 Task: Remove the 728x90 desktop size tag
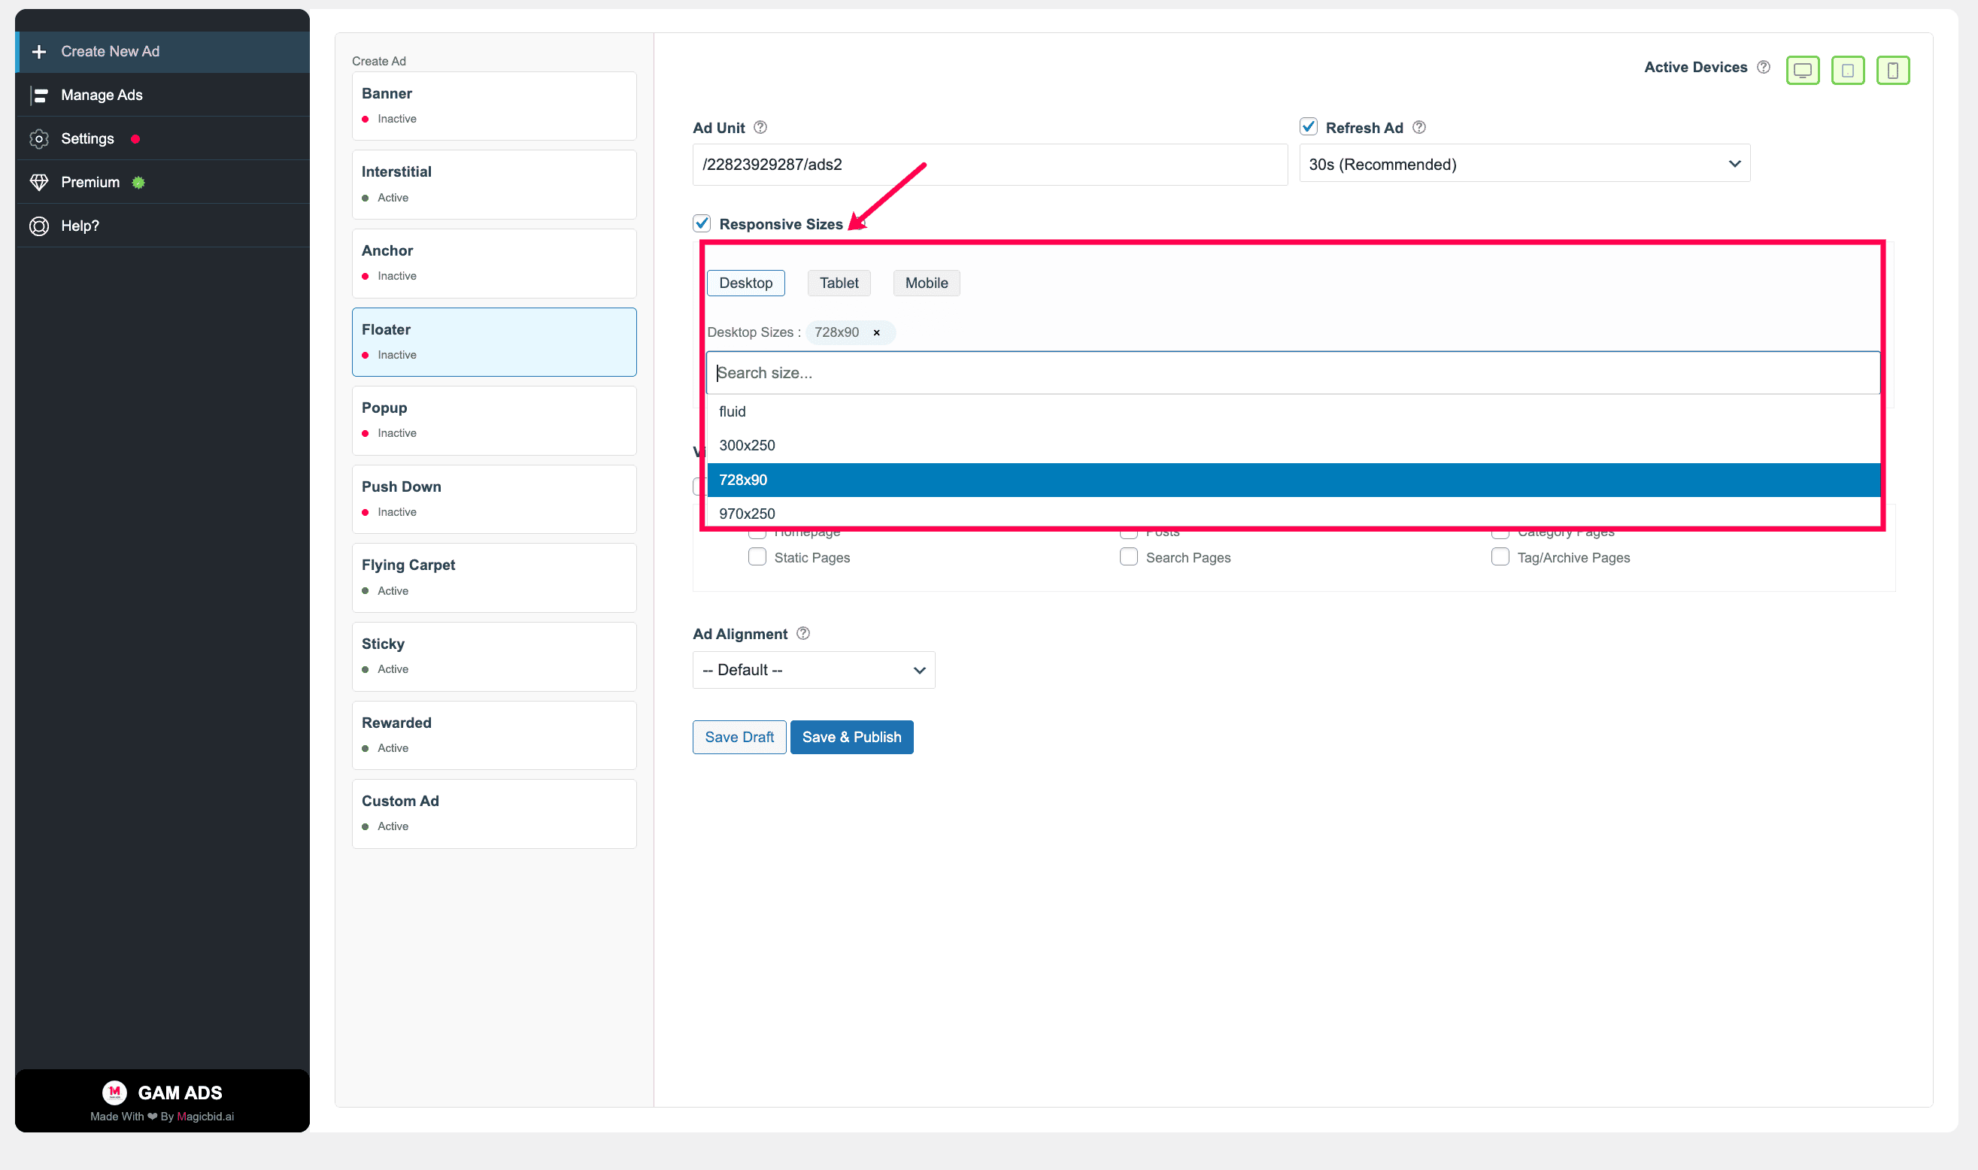(x=876, y=332)
